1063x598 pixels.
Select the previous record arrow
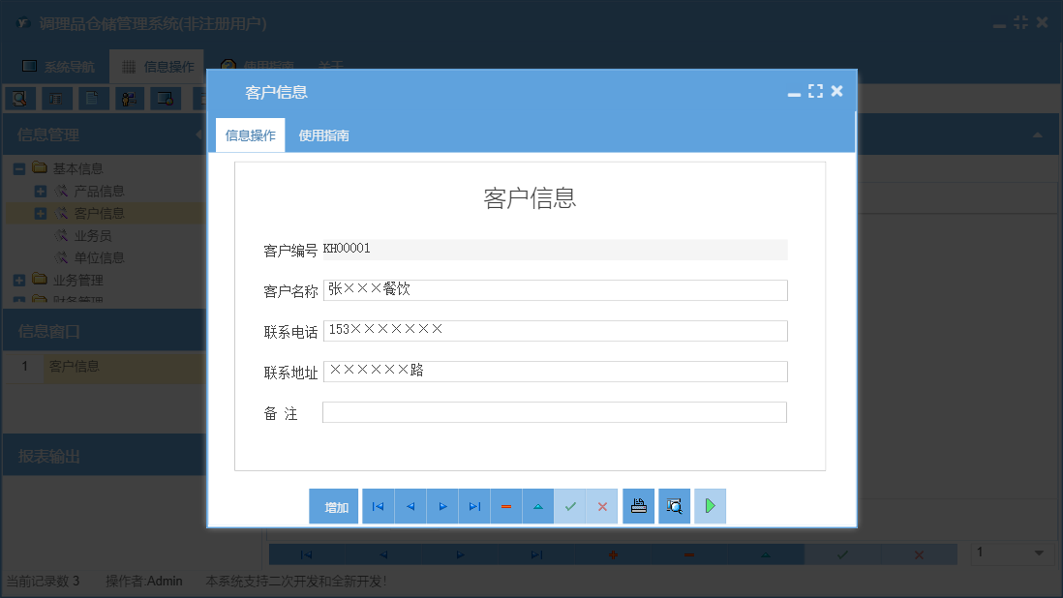click(410, 505)
